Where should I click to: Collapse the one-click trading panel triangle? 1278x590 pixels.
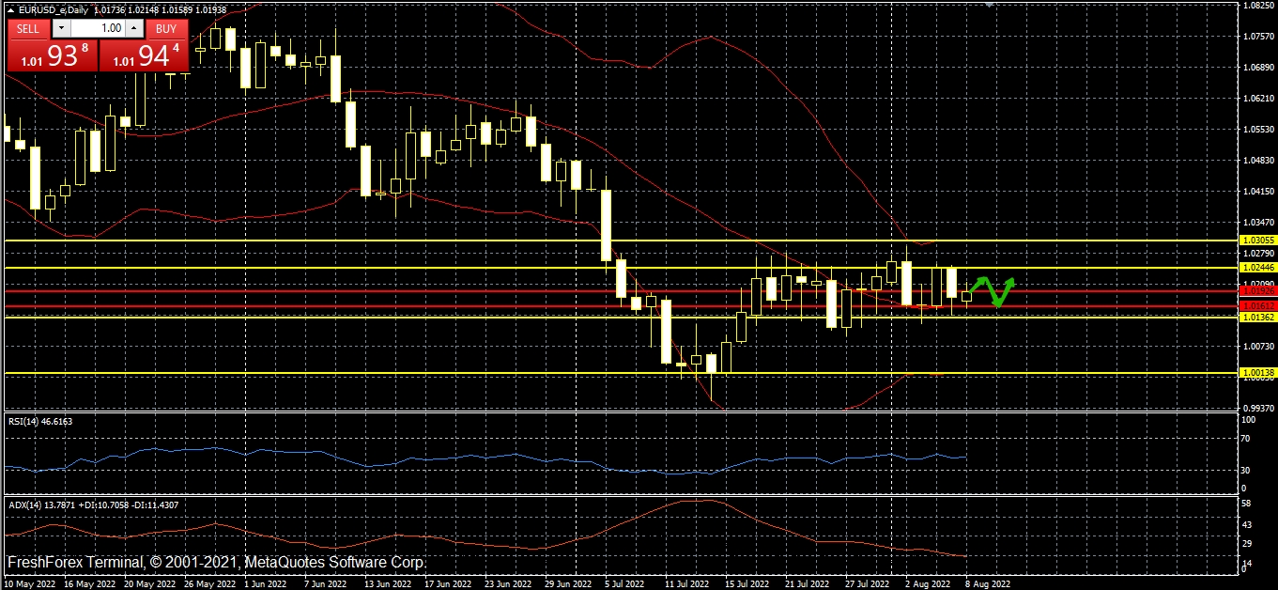(x=10, y=9)
